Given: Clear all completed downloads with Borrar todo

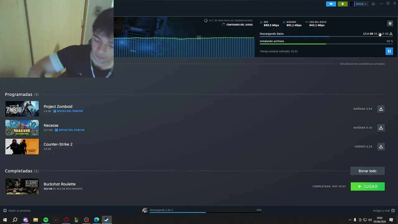Looking at the screenshot, I should [368, 171].
